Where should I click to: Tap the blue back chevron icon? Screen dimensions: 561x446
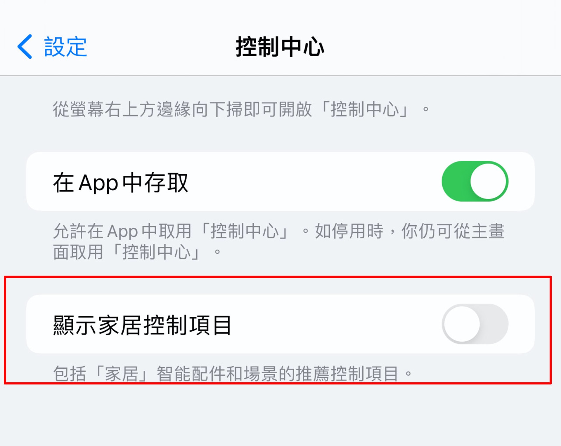[25, 47]
